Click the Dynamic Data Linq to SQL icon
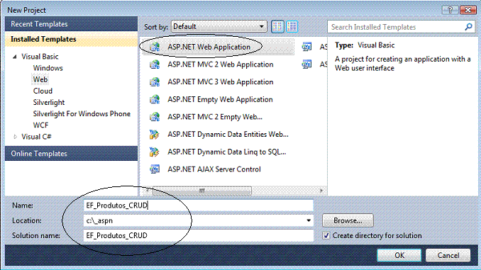Viewport: 481px width, 270px height. point(155,152)
